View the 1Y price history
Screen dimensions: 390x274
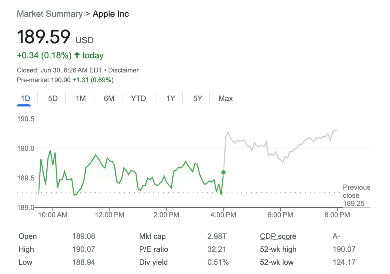pos(170,98)
